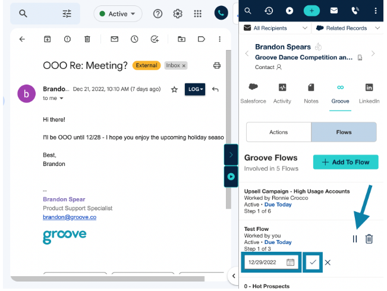Image resolution: width=387 pixels, height=291 pixels.
Task: Expand the 'to me' recipient details
Action: [61, 98]
